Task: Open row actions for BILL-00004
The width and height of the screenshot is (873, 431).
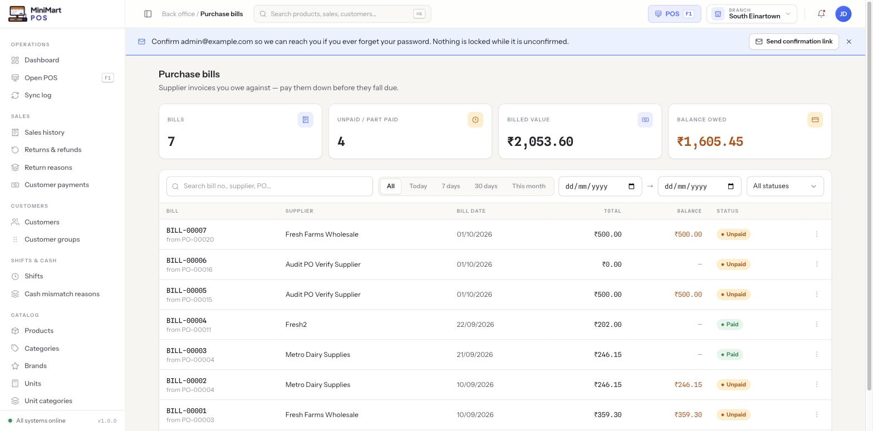Action: pos(817,325)
